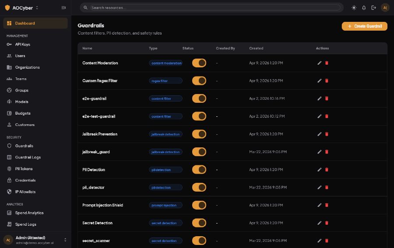Delete the secret_scanner entry
The image size is (394, 248).
pos(327,241)
